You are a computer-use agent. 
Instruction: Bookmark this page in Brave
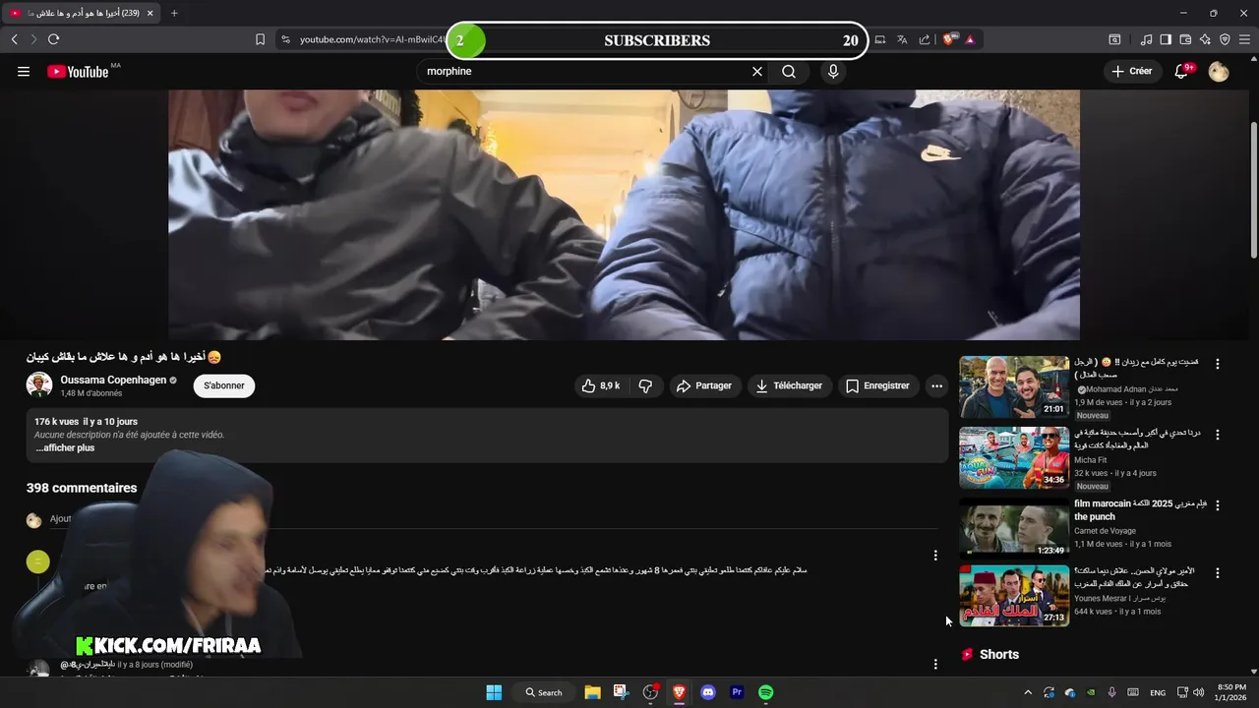260,39
